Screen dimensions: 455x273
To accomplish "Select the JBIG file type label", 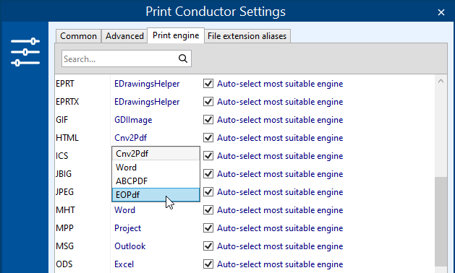I will pos(64,174).
